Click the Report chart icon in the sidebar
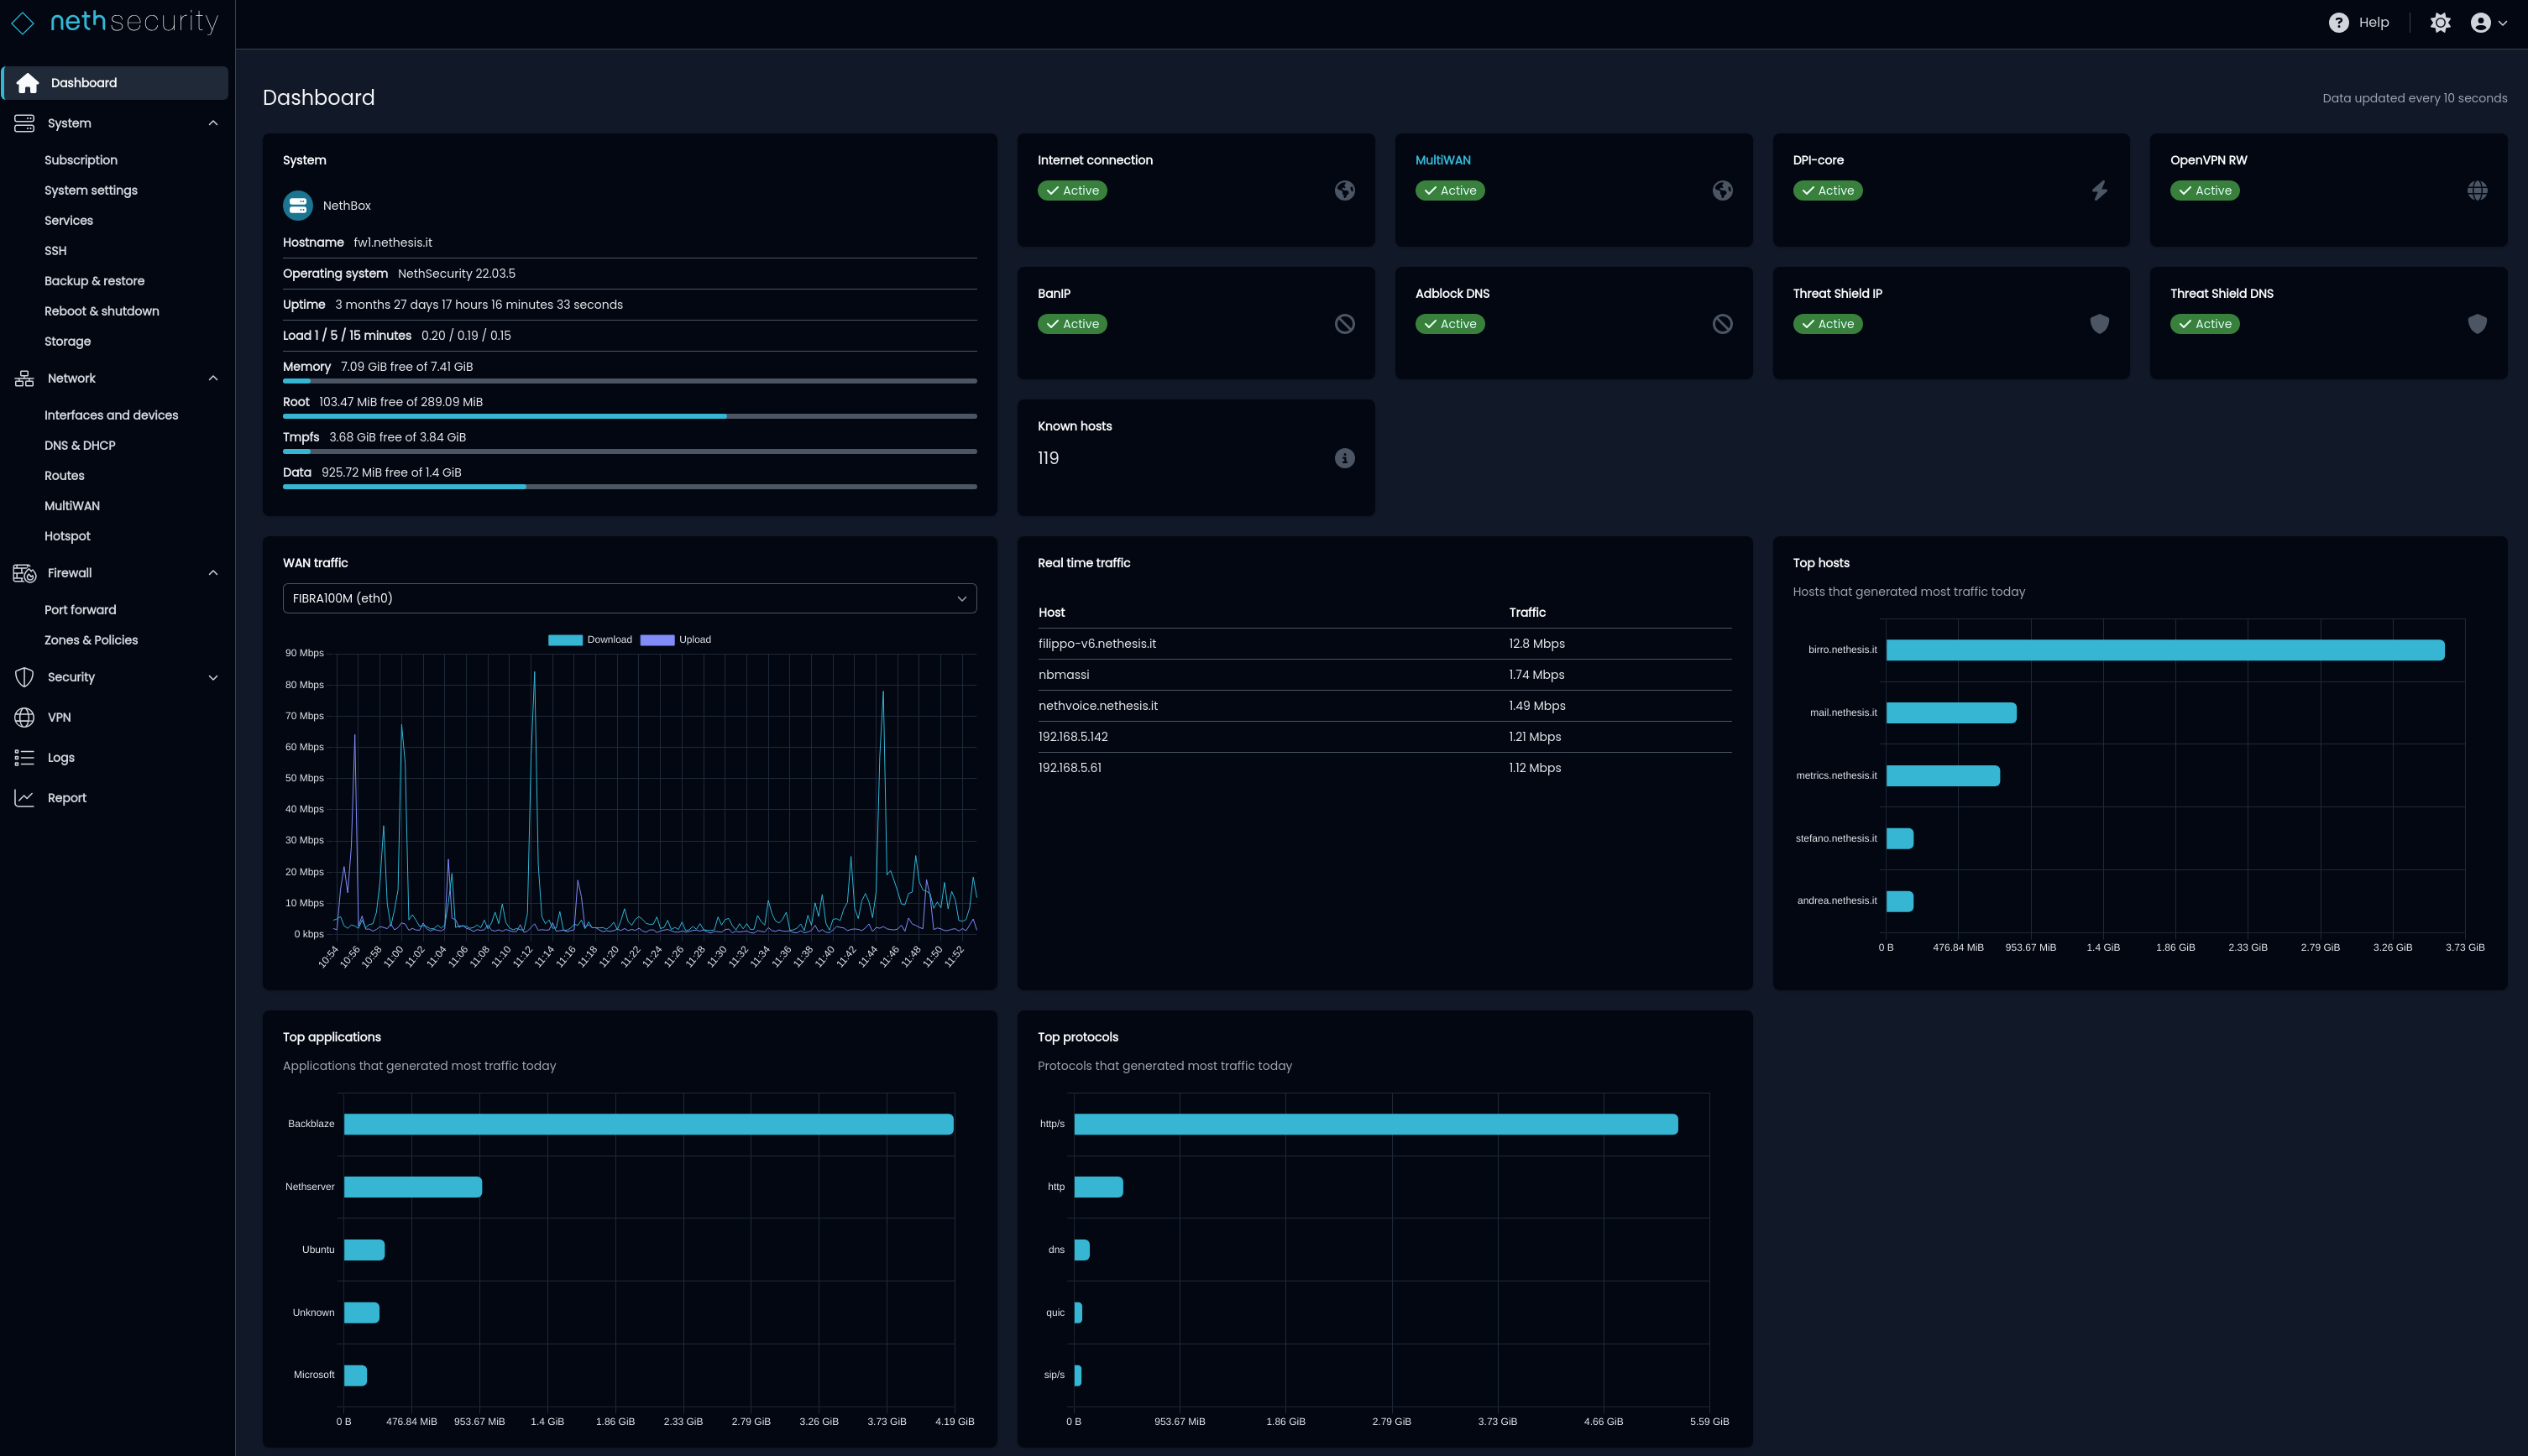2528x1456 pixels. point(25,797)
